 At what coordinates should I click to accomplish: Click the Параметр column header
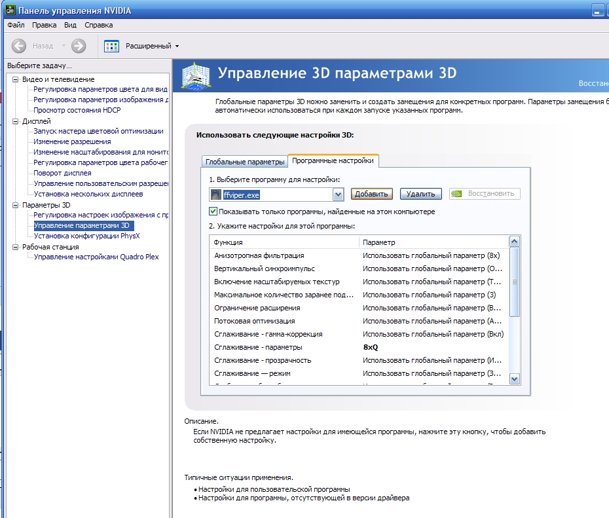[434, 242]
